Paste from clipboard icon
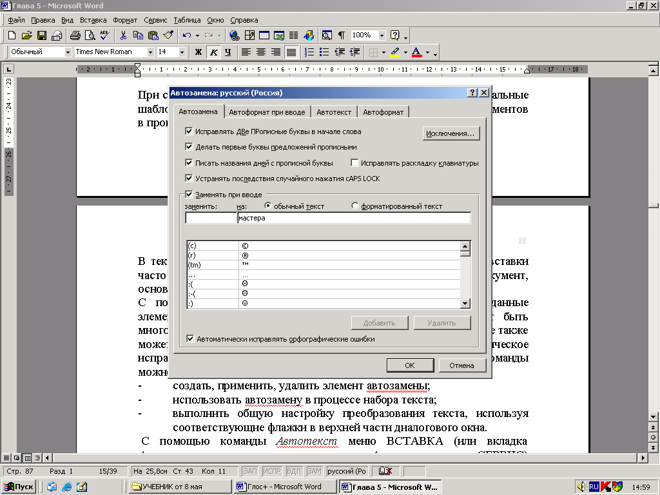The image size is (660, 495). 153,35
